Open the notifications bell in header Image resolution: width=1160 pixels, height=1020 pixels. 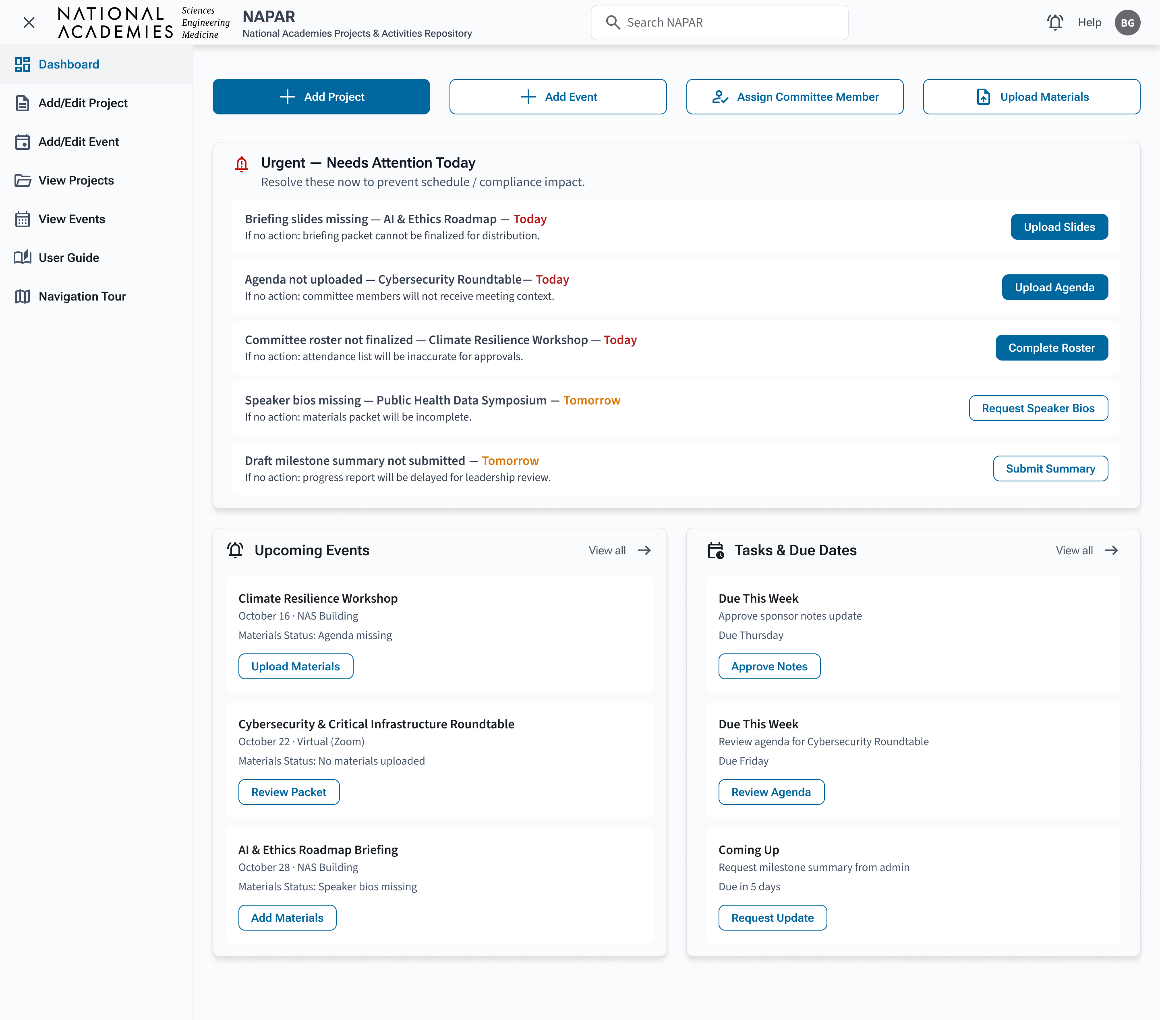pyautogui.click(x=1054, y=23)
